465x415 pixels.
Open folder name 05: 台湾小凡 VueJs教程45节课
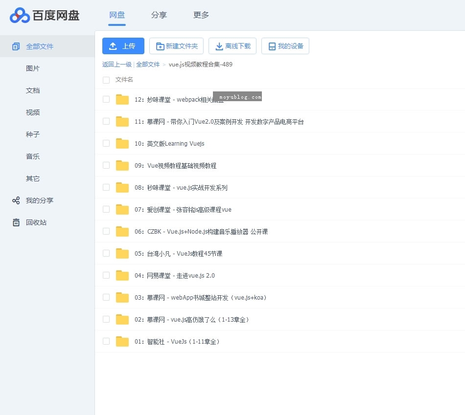pos(179,254)
